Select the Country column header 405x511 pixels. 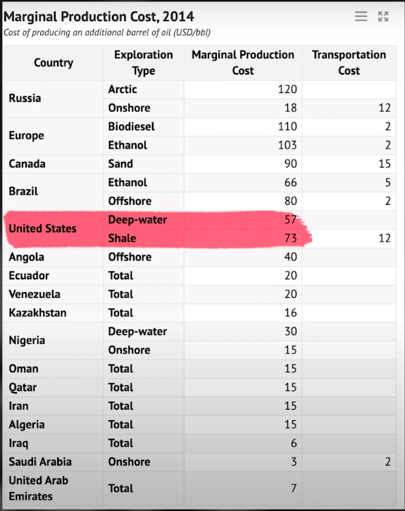(54, 63)
